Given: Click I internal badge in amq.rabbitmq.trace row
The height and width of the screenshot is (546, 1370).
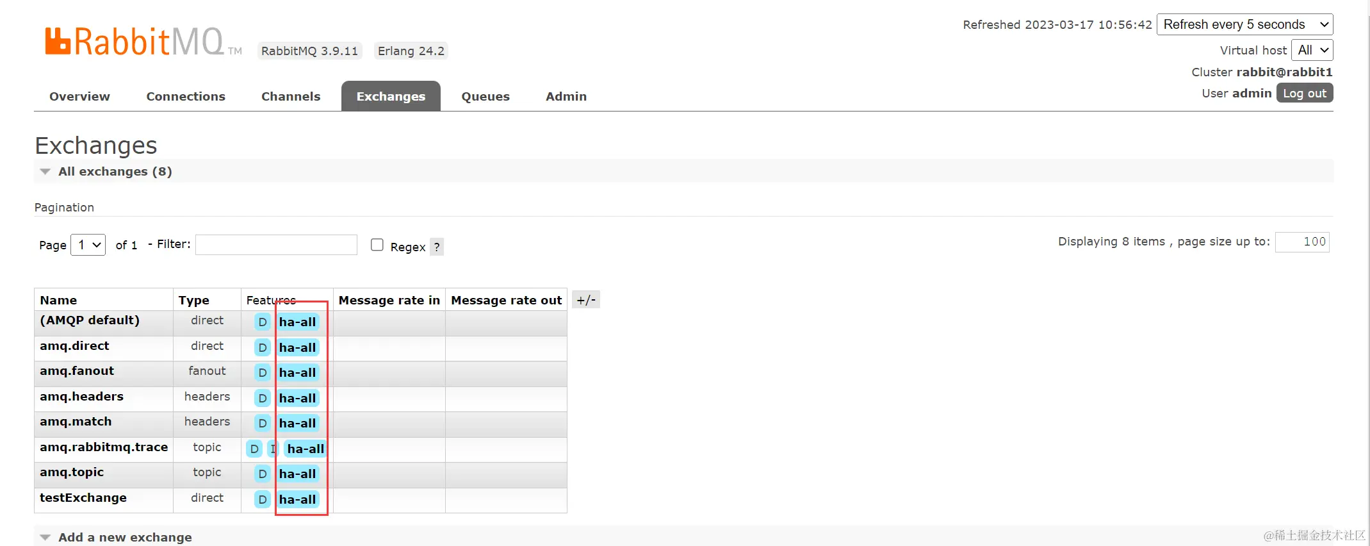Looking at the screenshot, I should click(x=273, y=449).
